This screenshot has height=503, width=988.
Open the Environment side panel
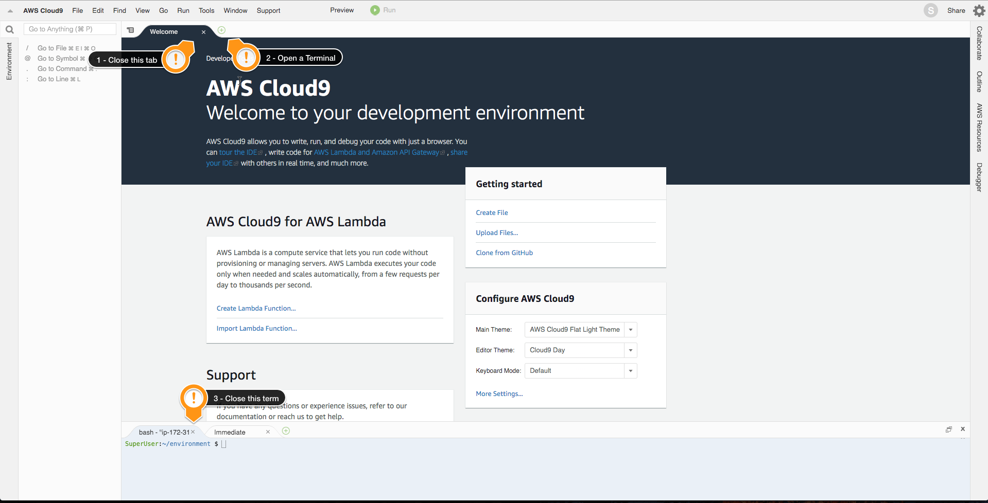(x=9, y=61)
